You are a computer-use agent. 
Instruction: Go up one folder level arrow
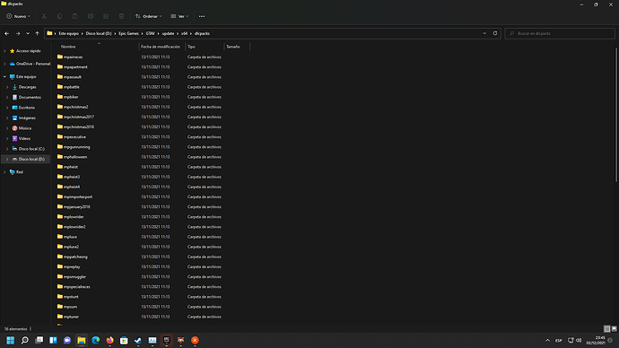click(x=37, y=33)
